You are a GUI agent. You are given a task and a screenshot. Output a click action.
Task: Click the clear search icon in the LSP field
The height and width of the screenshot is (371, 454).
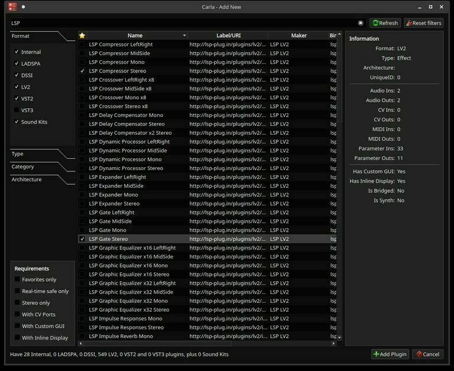(x=361, y=23)
